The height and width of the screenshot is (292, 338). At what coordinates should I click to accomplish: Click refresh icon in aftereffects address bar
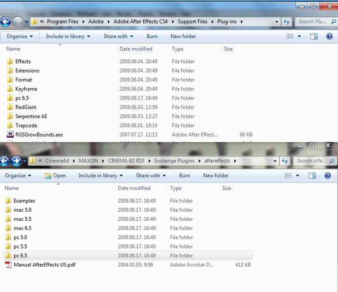click(284, 161)
